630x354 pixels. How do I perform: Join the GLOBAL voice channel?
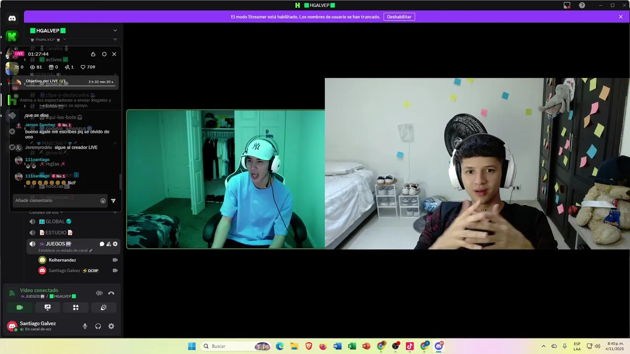[x=73, y=221]
